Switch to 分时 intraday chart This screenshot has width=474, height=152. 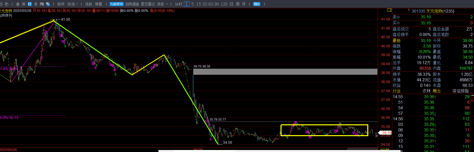(x=178, y=4)
